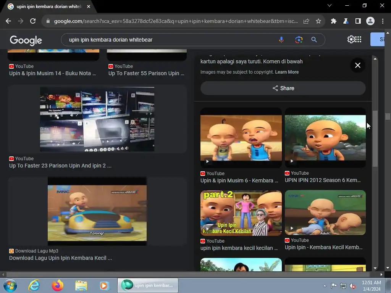Click the Action Center flag icon

[x=334, y=286]
